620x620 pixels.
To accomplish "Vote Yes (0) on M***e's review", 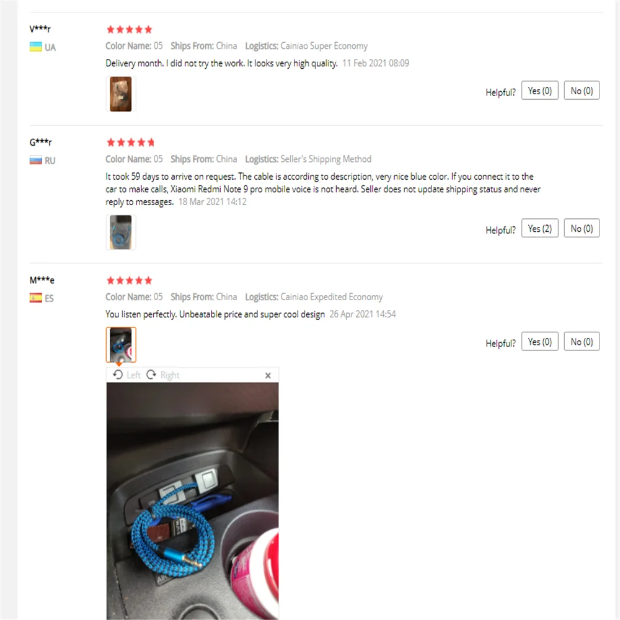I will [540, 341].
